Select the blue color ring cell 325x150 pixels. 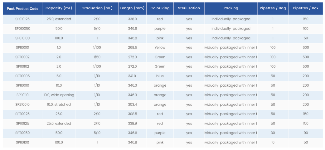tap(160, 76)
